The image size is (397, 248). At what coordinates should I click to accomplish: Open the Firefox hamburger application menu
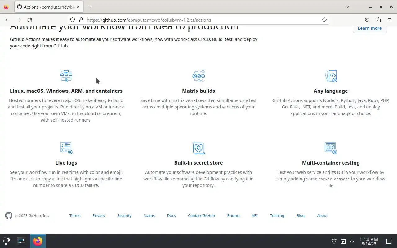[x=390, y=20]
